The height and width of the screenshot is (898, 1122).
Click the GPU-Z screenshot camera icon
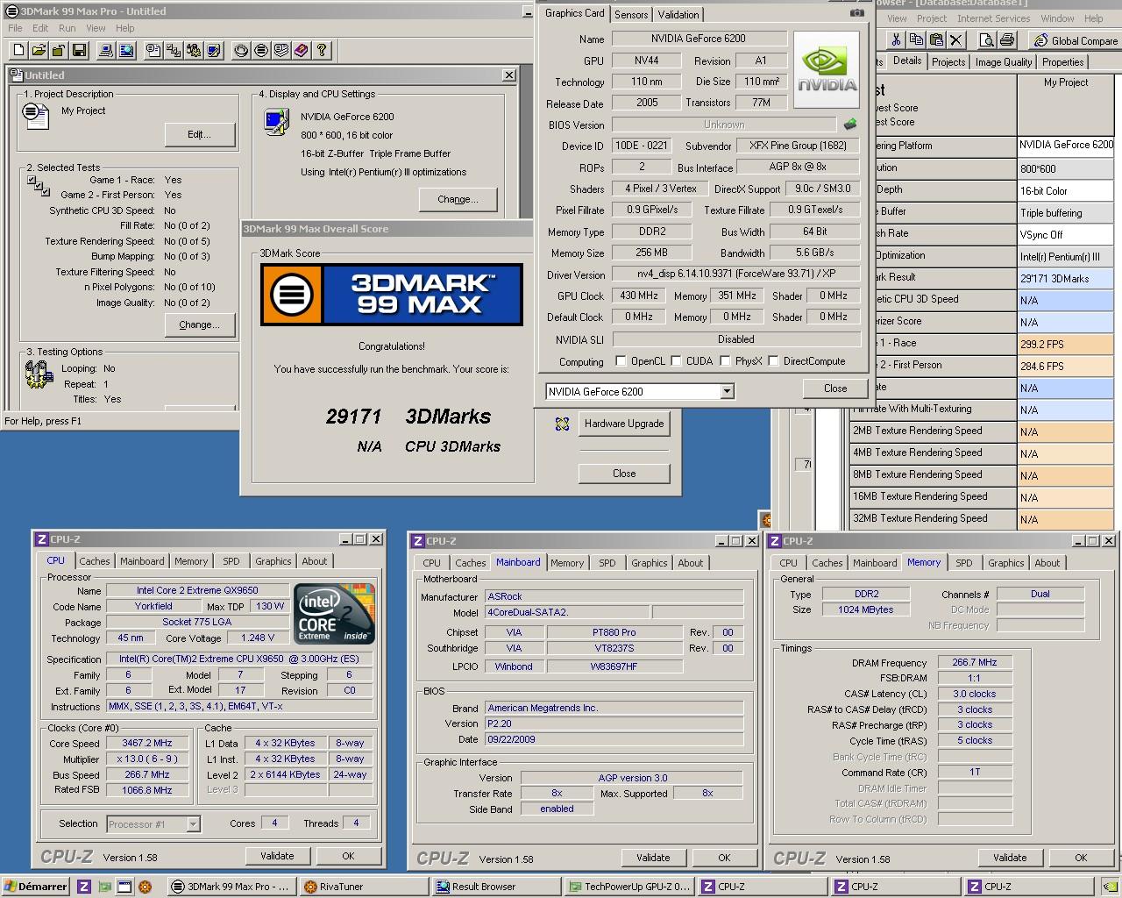[857, 13]
